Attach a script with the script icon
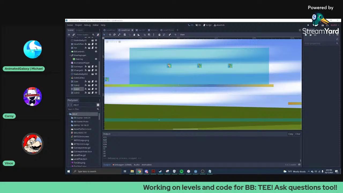343x193 pixels. 98,35
